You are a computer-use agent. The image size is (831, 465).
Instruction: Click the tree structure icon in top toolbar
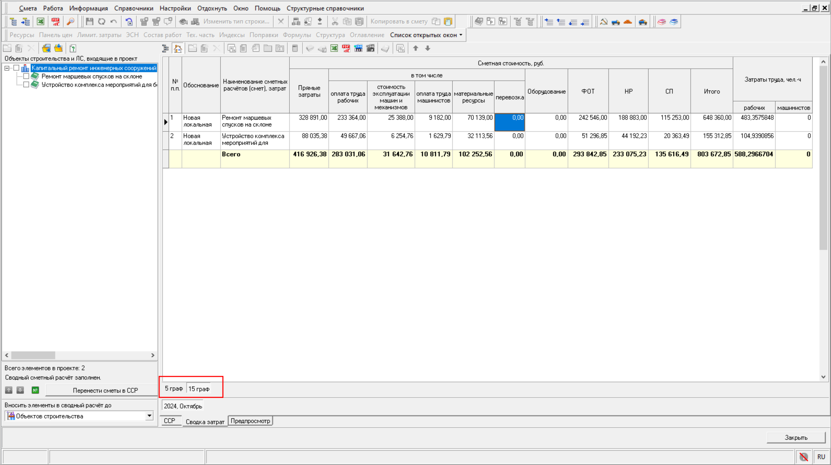click(x=13, y=22)
